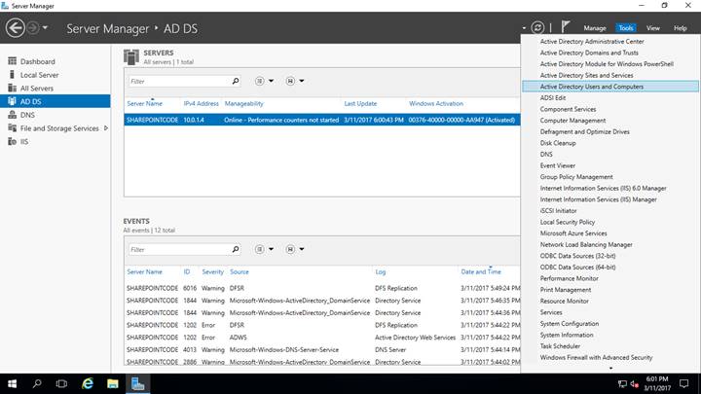Sort servers by Last Update column
The width and height of the screenshot is (701, 394).
coord(360,104)
